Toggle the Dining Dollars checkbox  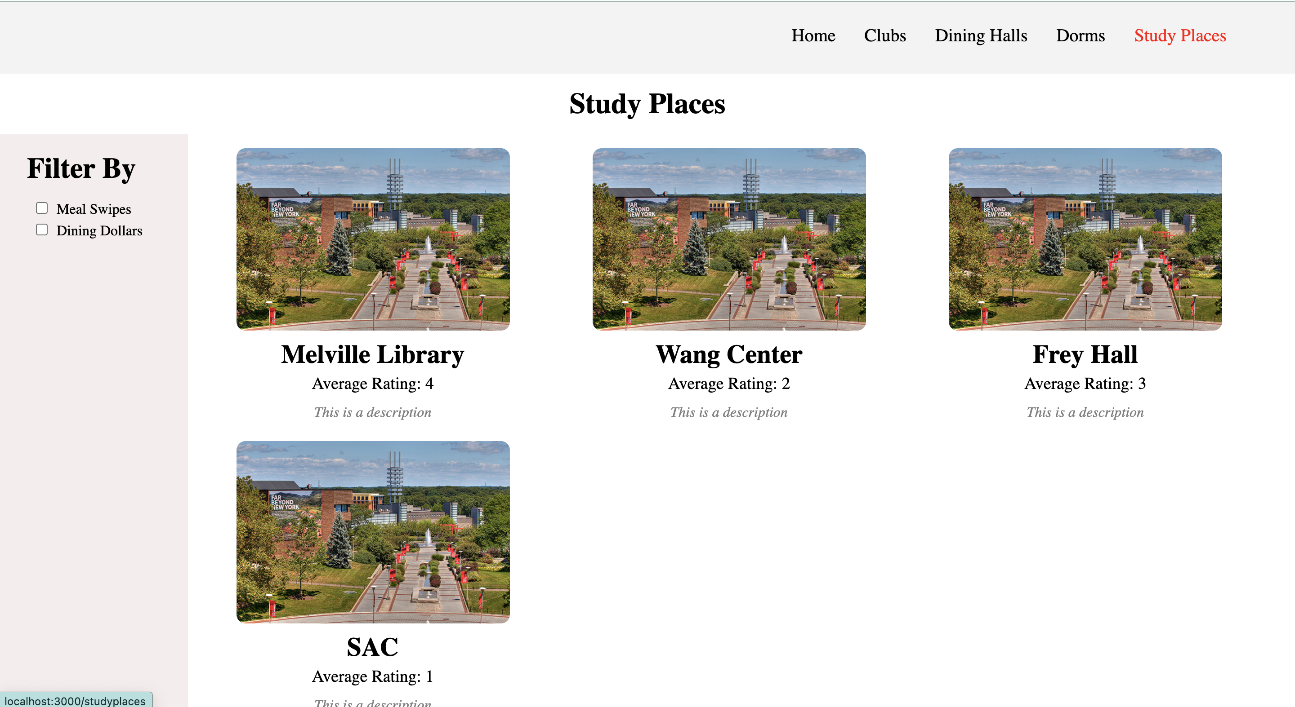(42, 230)
